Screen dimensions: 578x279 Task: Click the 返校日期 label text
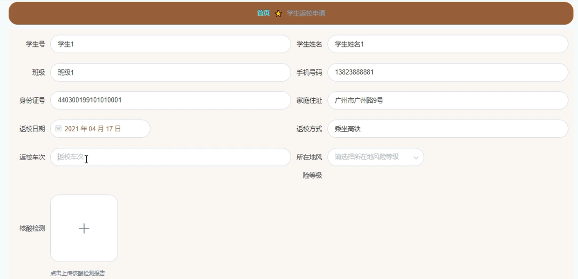[x=32, y=129]
